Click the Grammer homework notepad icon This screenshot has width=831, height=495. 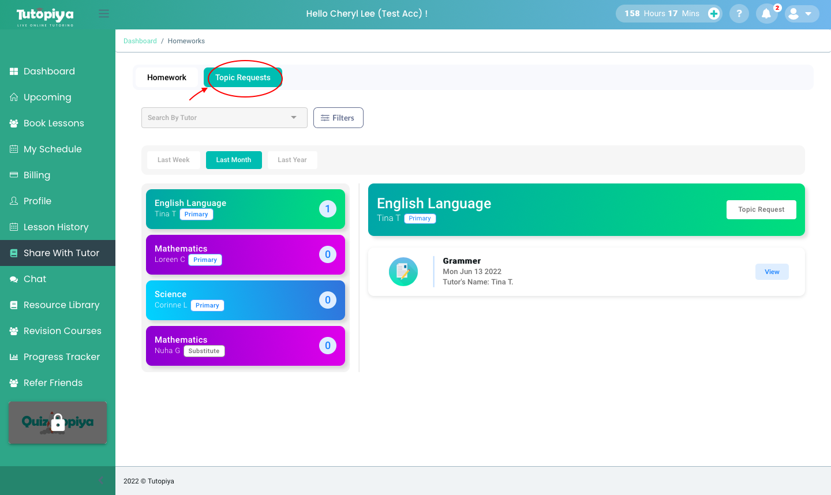point(403,272)
